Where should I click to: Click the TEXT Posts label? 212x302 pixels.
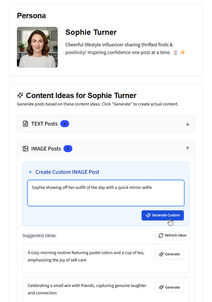point(44,124)
